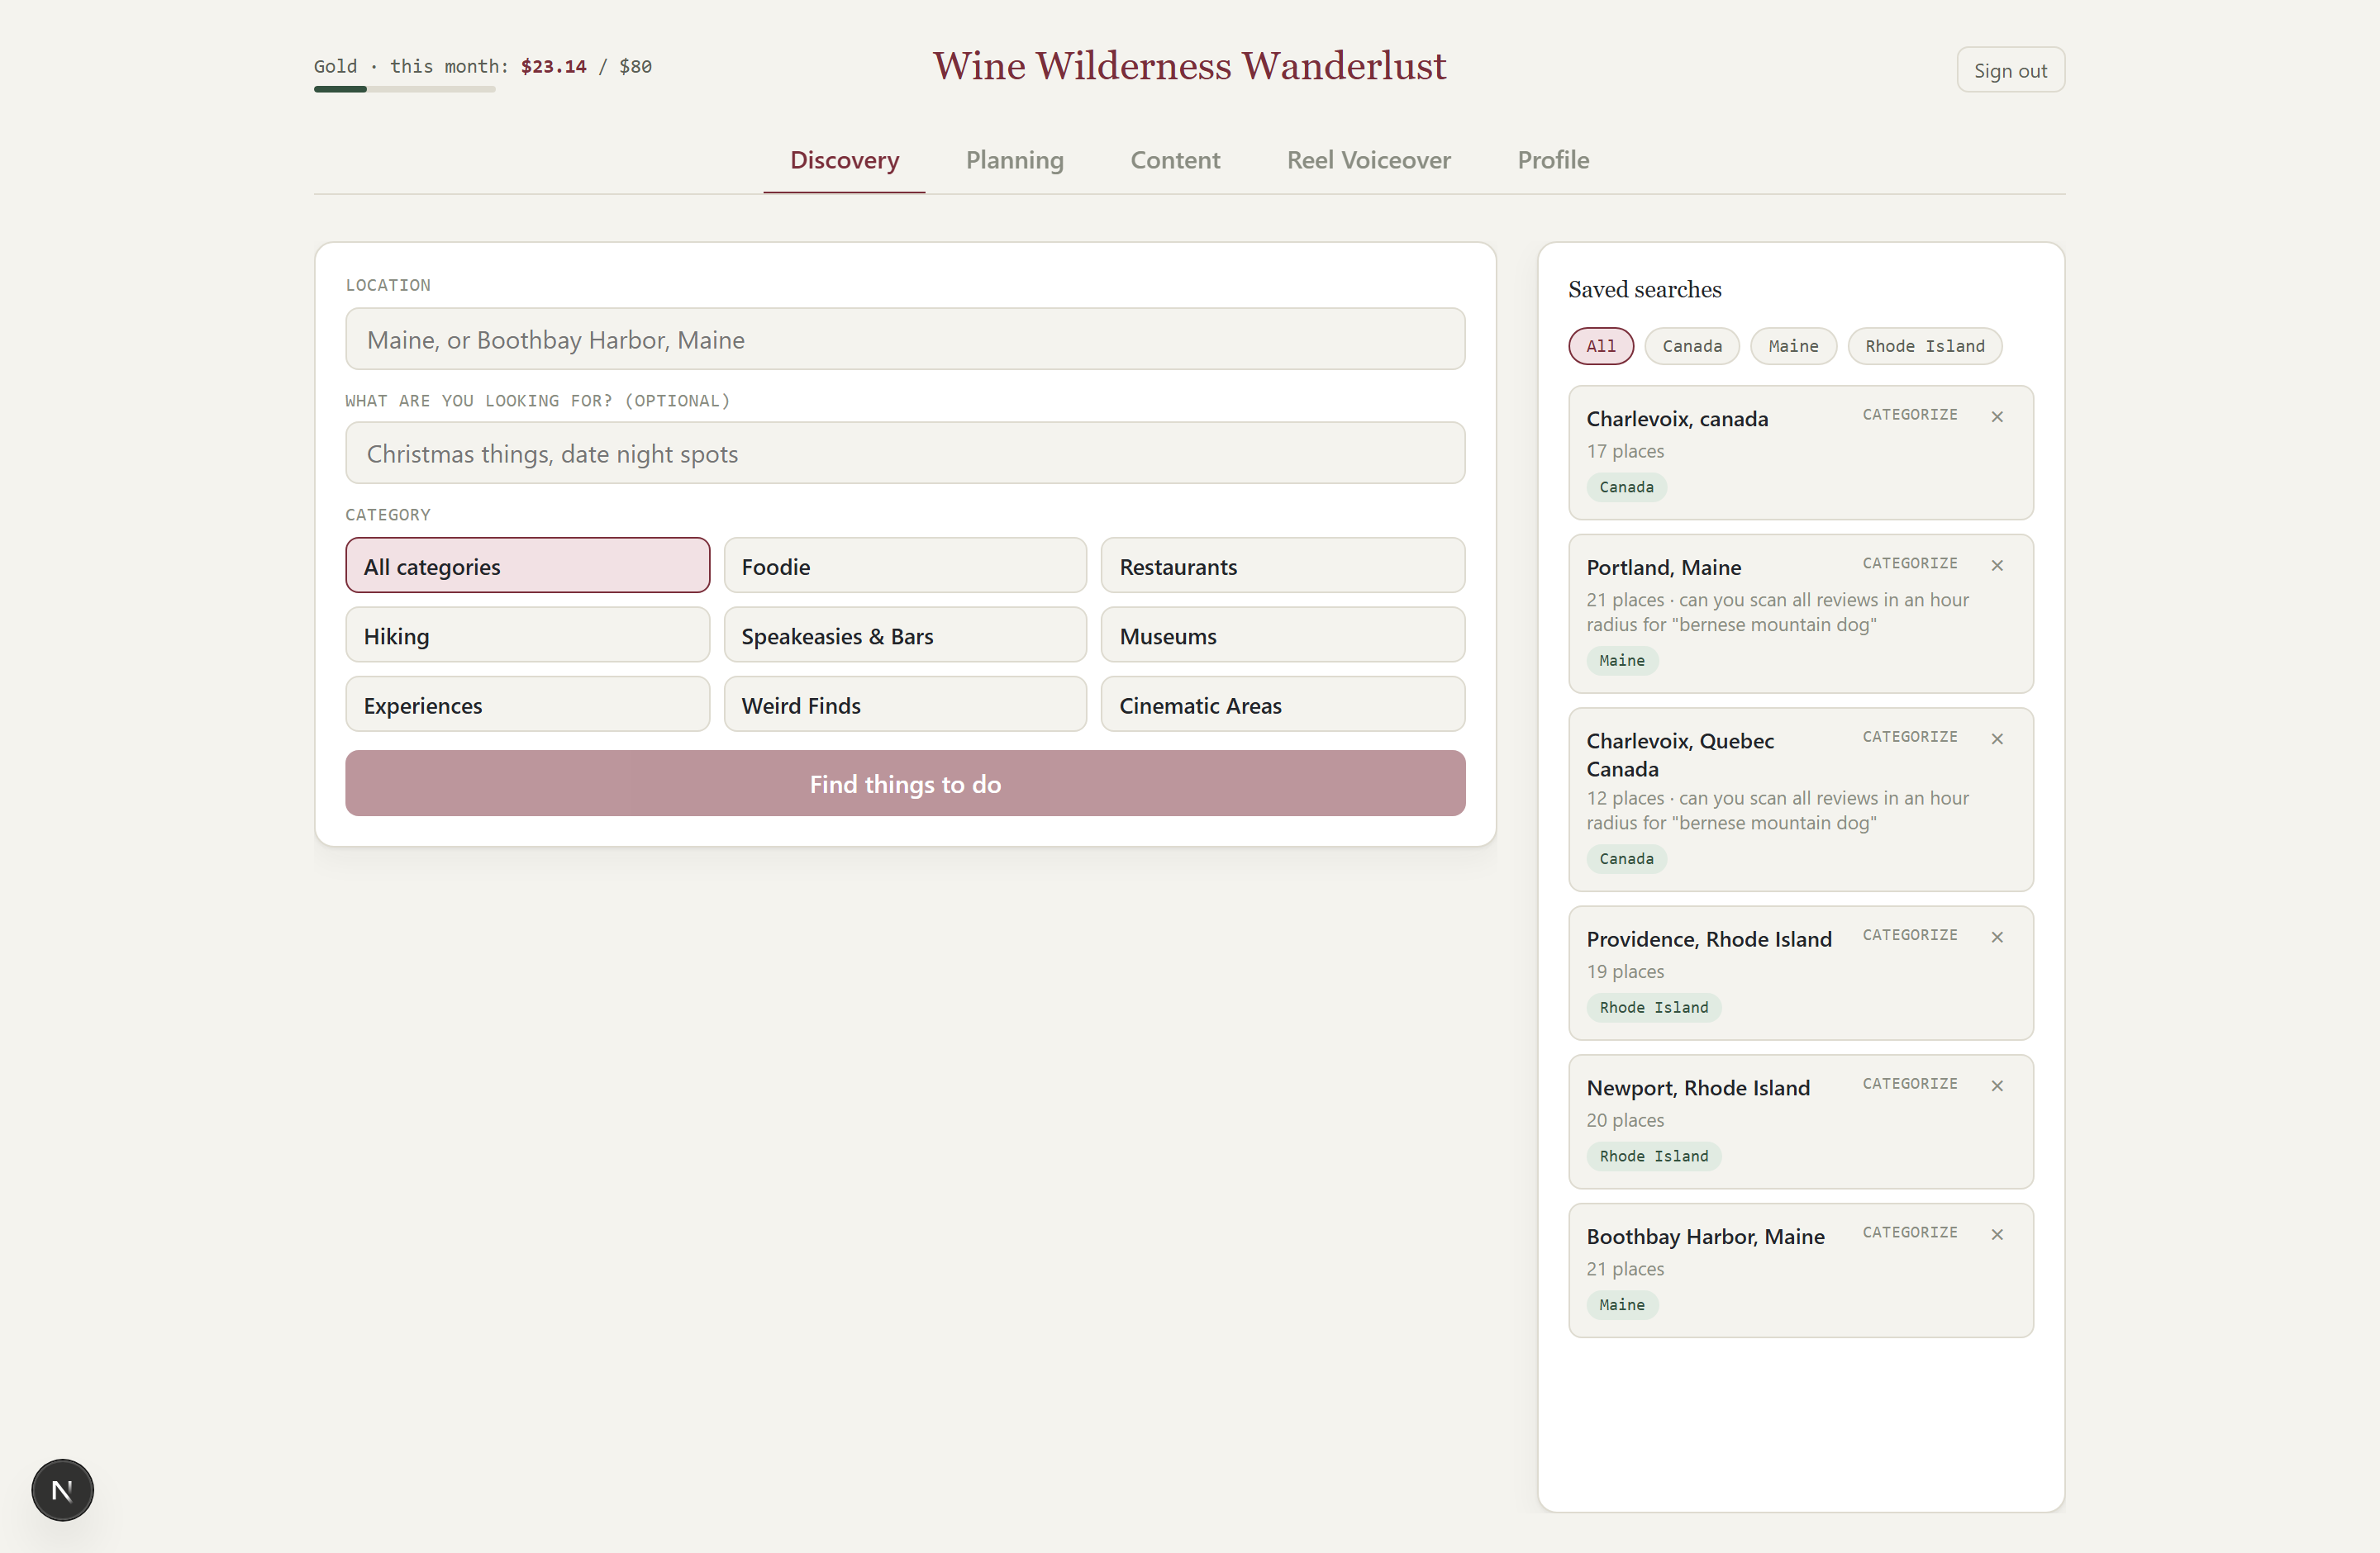The image size is (2380, 1553).
Task: Select the Hiking category
Action: click(527, 634)
